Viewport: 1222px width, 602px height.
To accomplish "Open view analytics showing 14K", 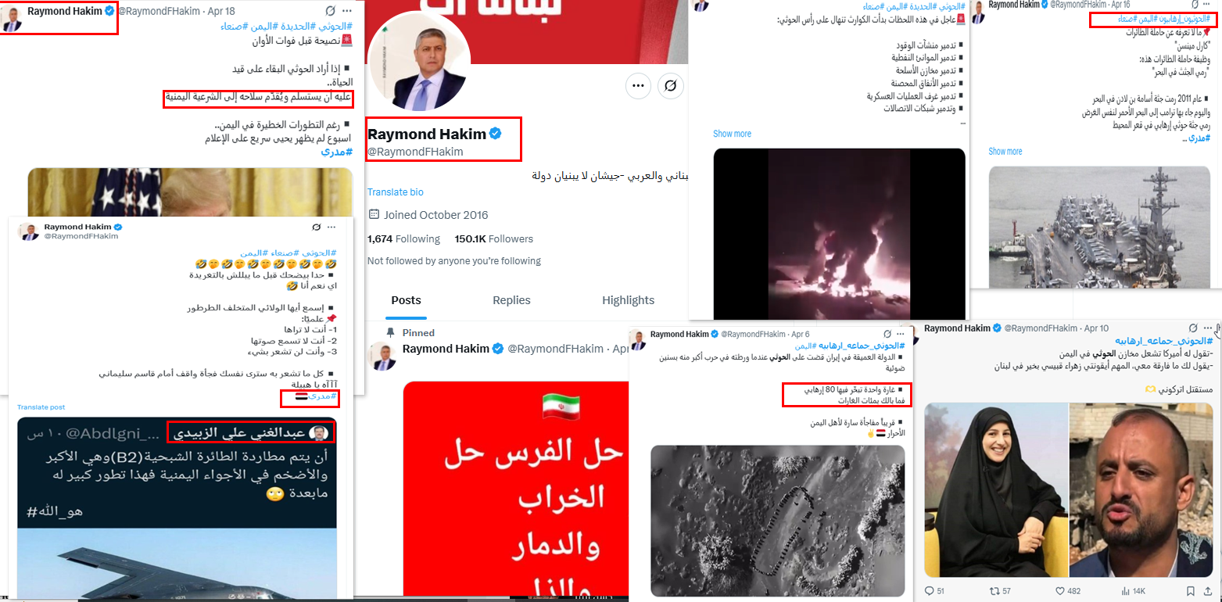I will point(1126,590).
